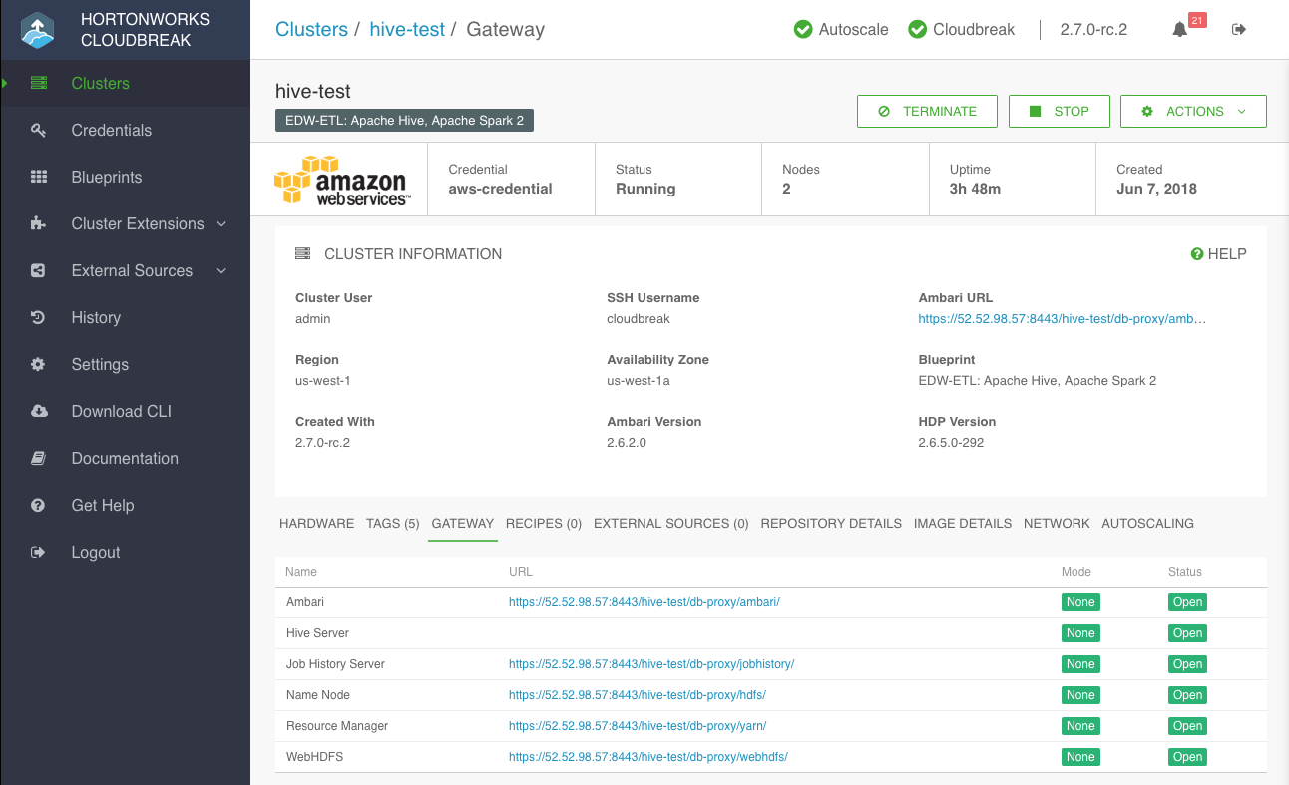Open the WebHDFS gateway URL

pyautogui.click(x=647, y=757)
